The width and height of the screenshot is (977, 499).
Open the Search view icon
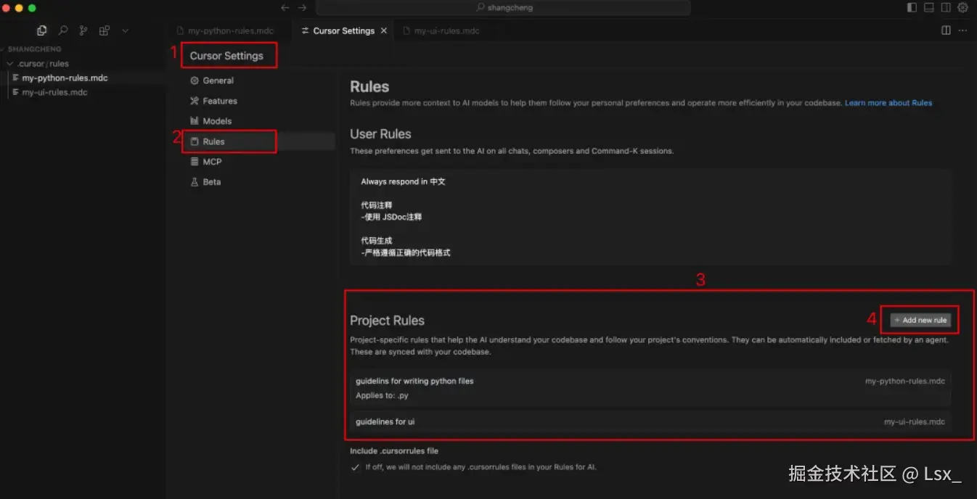pos(63,30)
